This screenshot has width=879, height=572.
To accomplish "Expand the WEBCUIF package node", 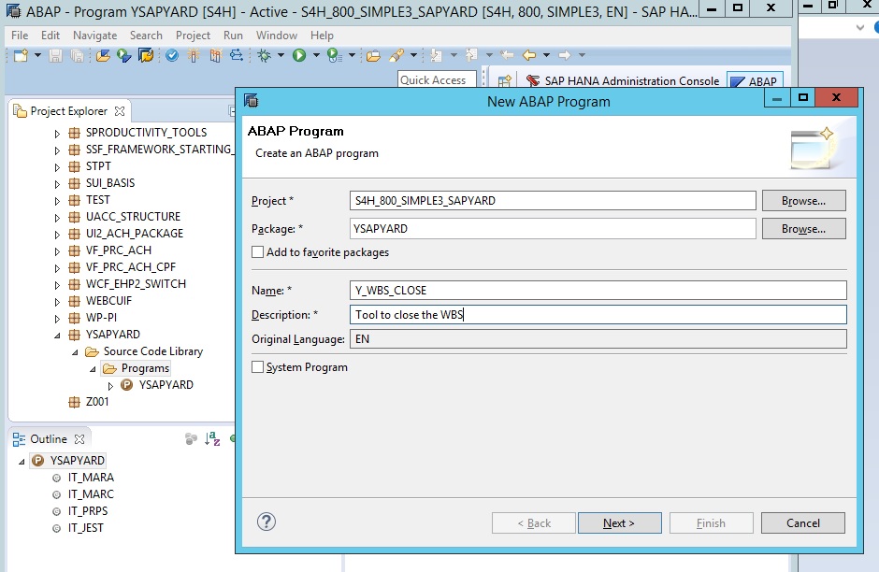I will point(57,301).
